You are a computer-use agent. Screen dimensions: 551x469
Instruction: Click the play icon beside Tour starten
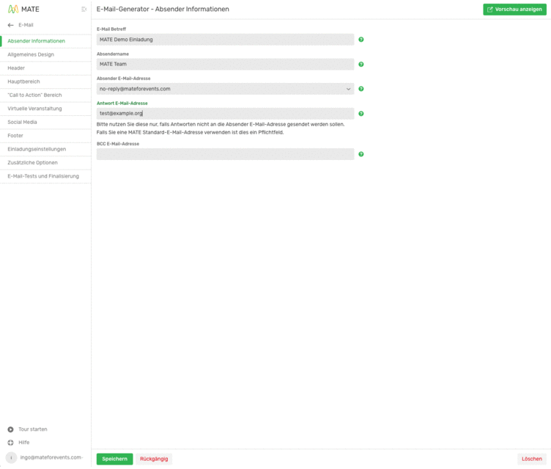tap(10, 429)
